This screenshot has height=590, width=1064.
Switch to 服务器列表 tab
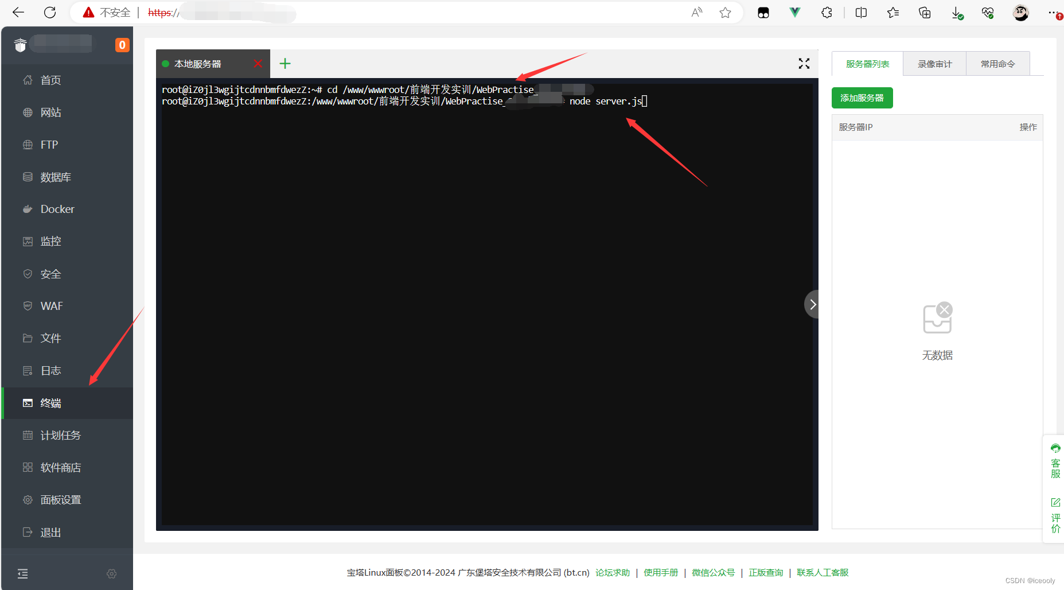(867, 64)
